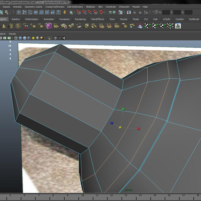Screen dimensions: 201x201
Task: Switch to the Rendering shelf tab
Action: coord(80,19)
